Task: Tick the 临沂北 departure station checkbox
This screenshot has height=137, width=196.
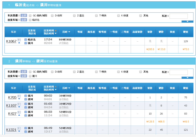Action: (30, 20)
